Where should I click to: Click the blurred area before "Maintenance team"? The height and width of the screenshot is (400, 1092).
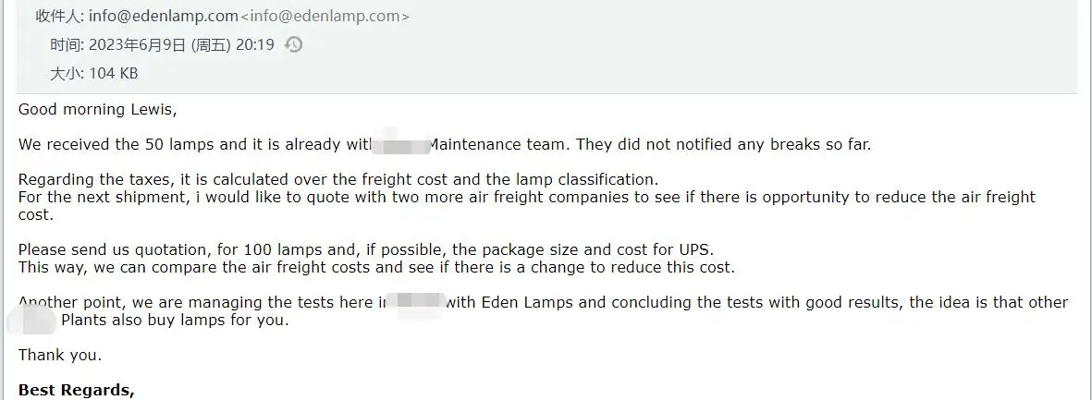coord(403,144)
